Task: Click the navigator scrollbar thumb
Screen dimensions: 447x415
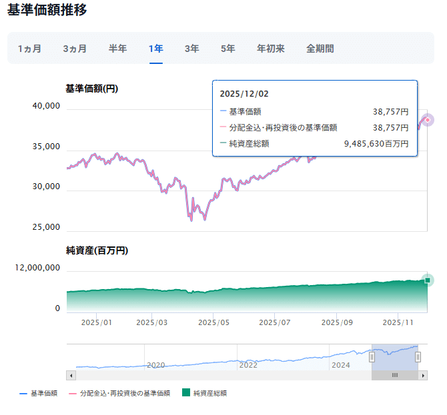Action: (x=395, y=376)
